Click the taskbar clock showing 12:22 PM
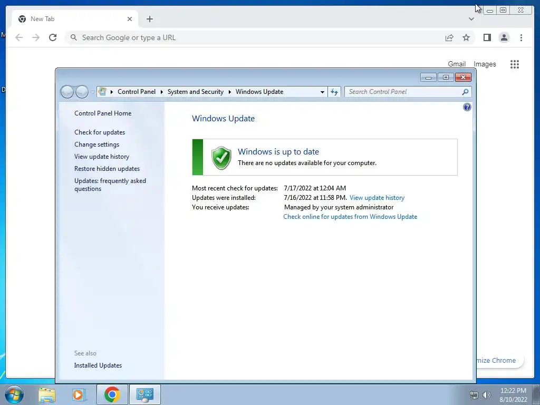Image resolution: width=540 pixels, height=405 pixels. tap(513, 395)
